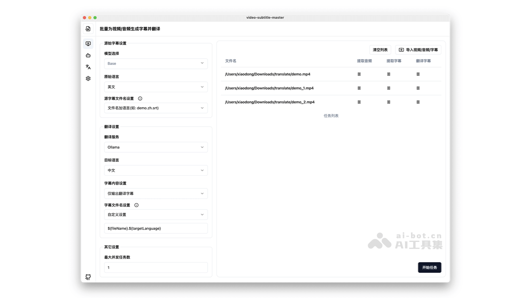Click the 最大并发任务数 input field

156,268
